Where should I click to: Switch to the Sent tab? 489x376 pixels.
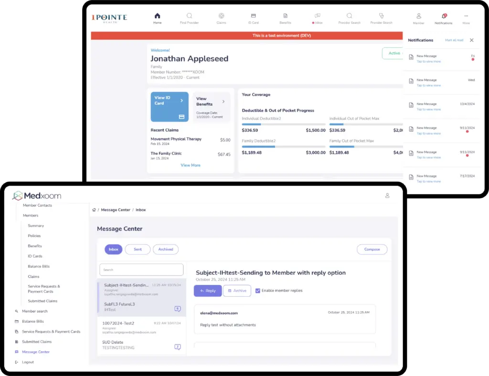[138, 249]
